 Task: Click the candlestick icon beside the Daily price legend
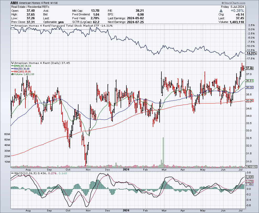(12, 63)
